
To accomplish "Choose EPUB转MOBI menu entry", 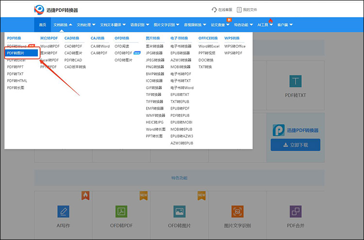I will (182, 122).
